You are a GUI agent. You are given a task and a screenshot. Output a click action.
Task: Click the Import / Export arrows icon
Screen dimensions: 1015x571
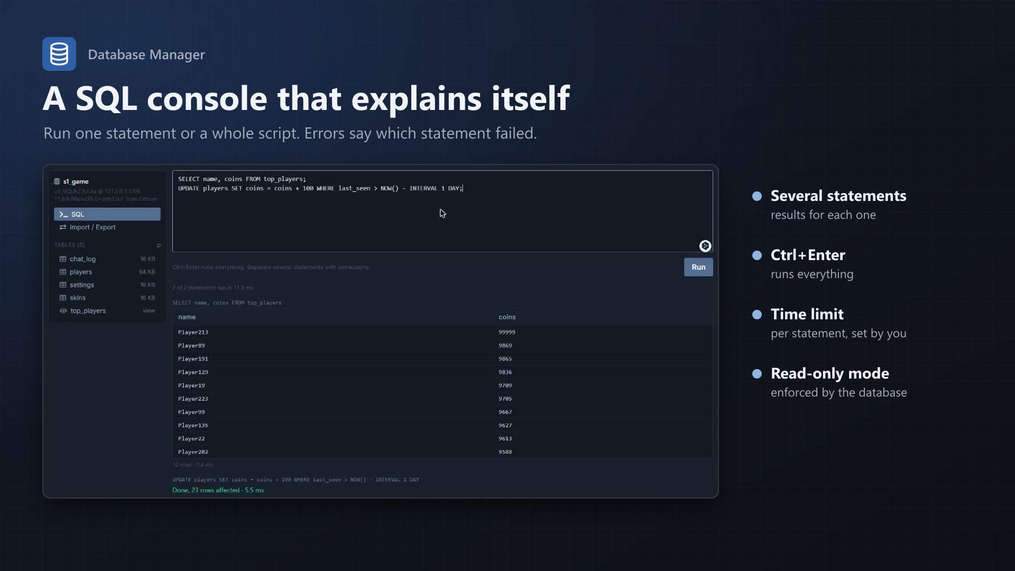pos(63,227)
